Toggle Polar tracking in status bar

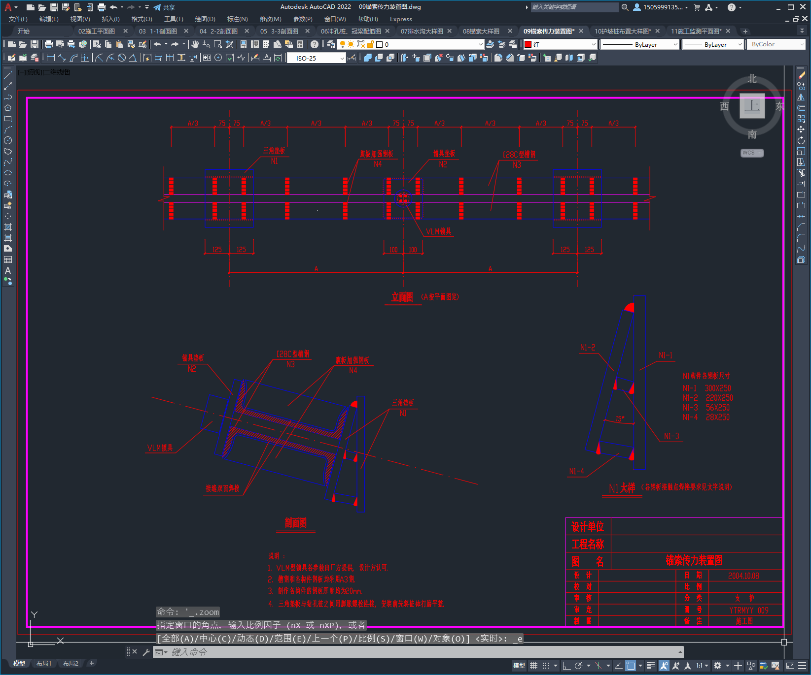click(579, 666)
